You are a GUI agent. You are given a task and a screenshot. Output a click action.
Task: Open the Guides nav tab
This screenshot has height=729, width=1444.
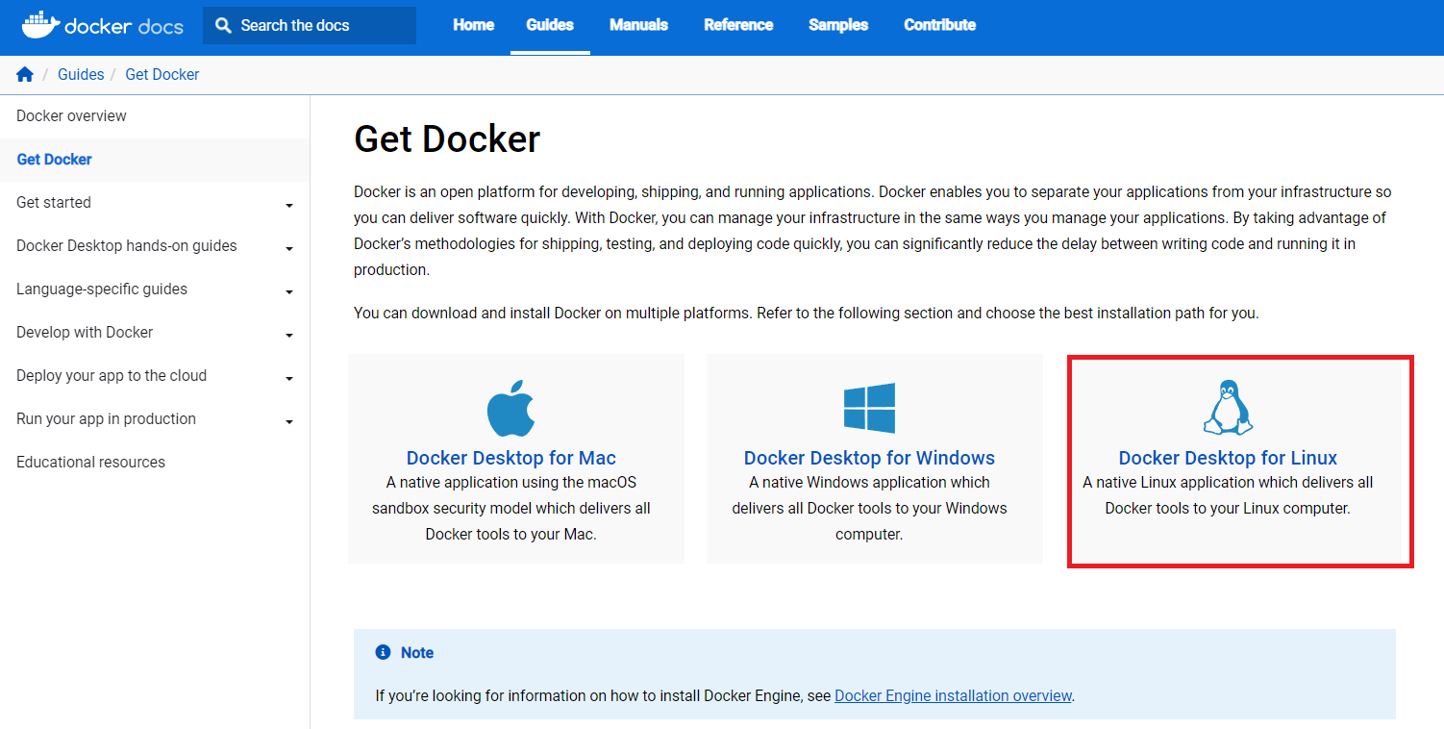pyautogui.click(x=550, y=25)
